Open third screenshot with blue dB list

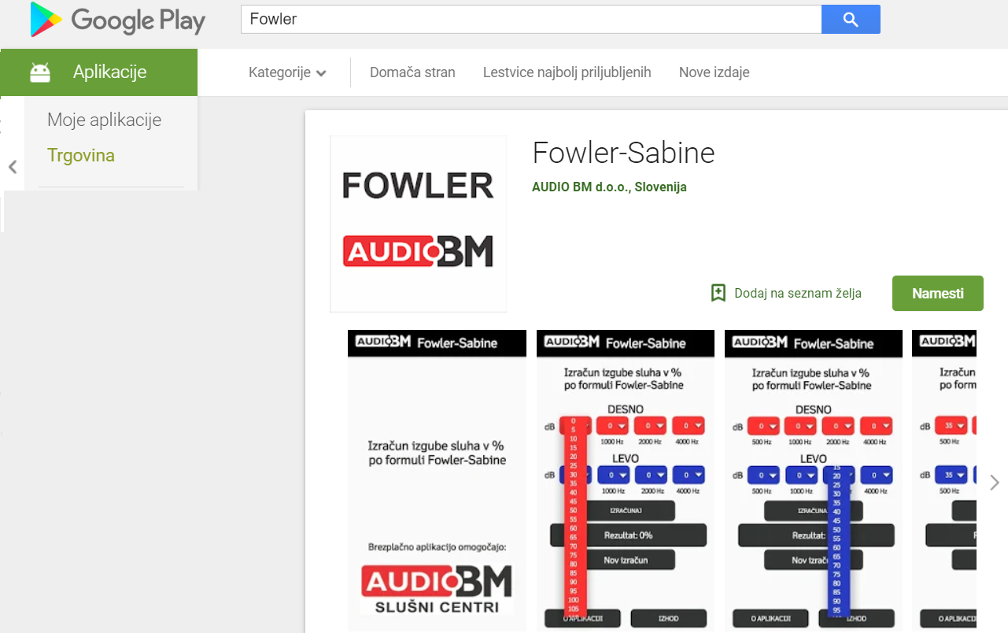pyautogui.click(x=814, y=480)
